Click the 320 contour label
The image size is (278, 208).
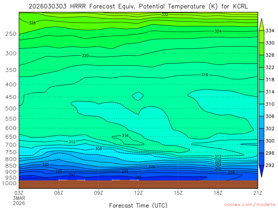pyautogui.click(x=85, y=56)
